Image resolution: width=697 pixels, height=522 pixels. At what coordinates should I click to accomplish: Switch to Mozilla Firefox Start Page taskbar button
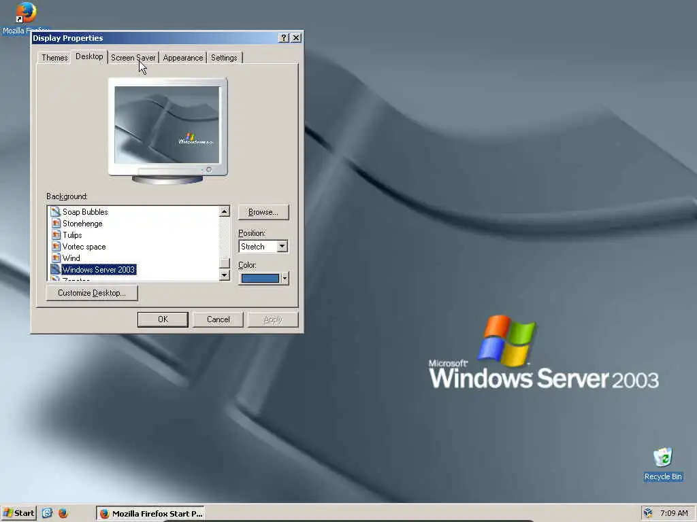pos(150,514)
